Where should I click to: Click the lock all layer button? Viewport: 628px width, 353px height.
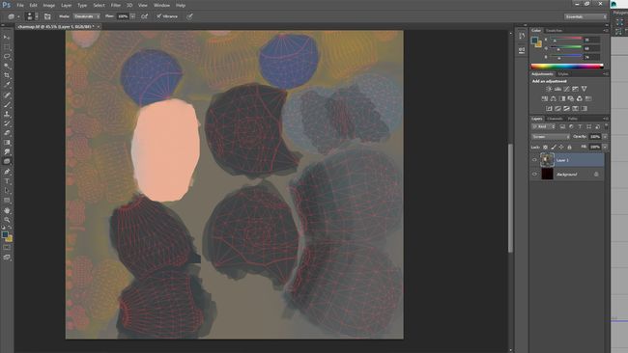(569, 148)
